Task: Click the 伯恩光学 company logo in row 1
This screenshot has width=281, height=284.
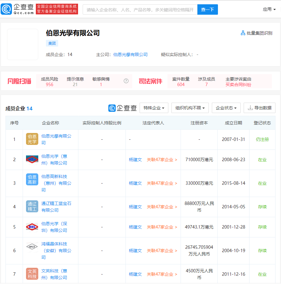Action: tap(32, 139)
